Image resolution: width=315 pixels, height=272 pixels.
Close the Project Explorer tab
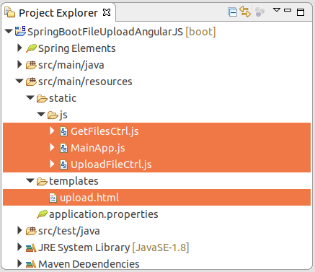tap(107, 12)
